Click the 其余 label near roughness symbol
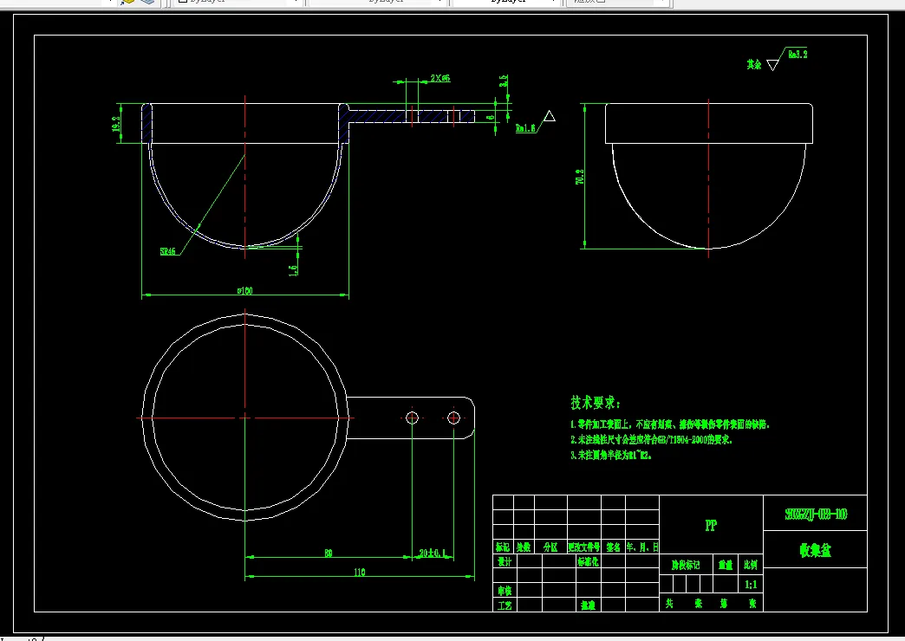This screenshot has width=905, height=641. [754, 64]
